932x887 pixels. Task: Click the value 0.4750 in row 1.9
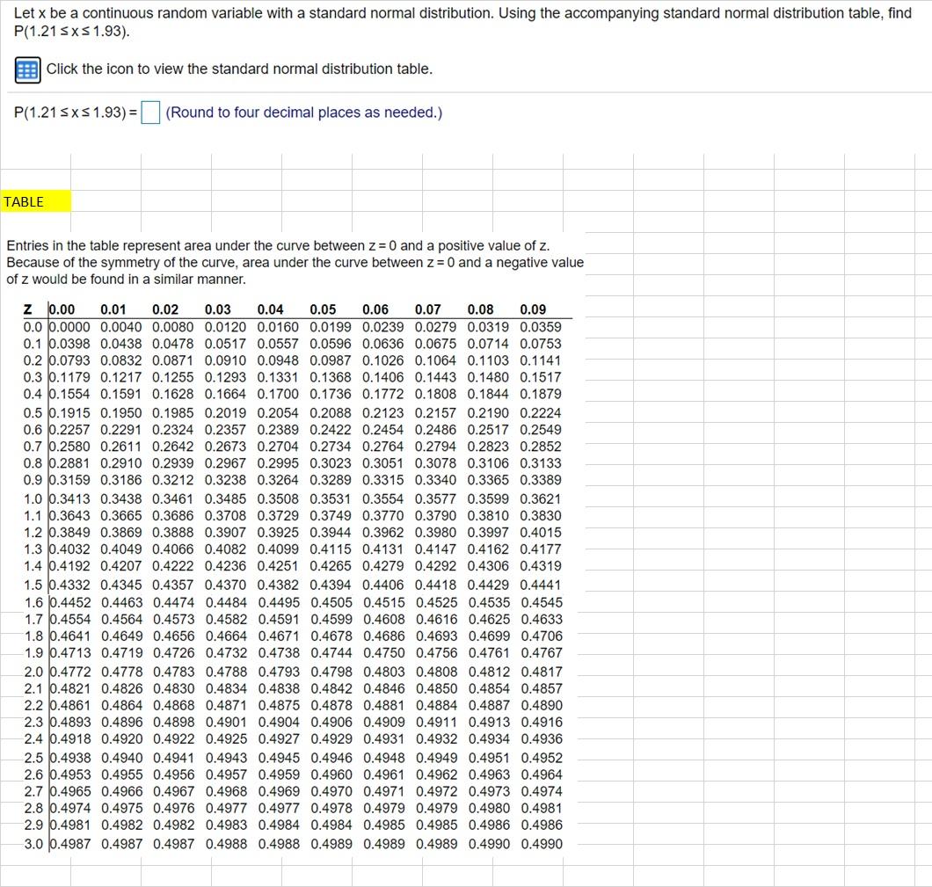[x=384, y=652]
